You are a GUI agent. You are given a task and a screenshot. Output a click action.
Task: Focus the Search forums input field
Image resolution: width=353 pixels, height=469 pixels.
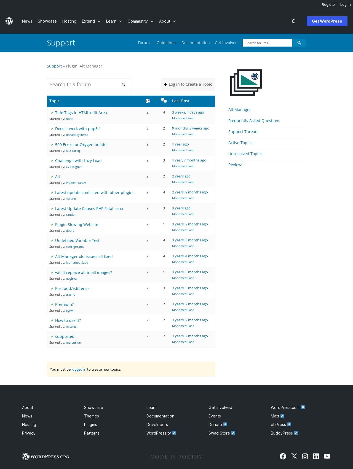click(268, 43)
